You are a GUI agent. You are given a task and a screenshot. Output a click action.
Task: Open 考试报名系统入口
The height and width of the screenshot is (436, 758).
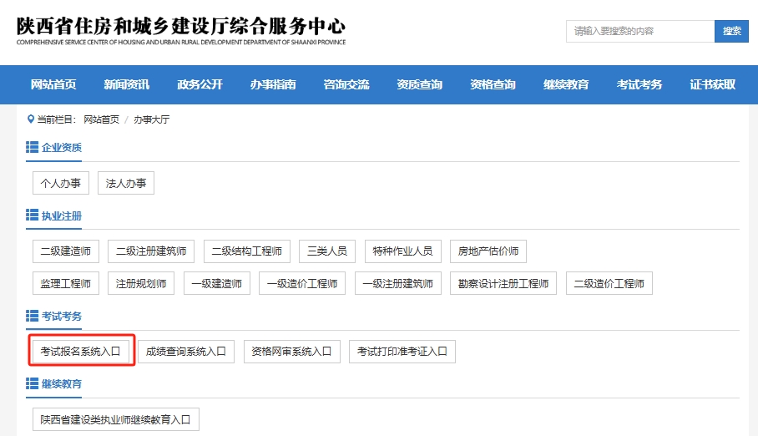[81, 352]
